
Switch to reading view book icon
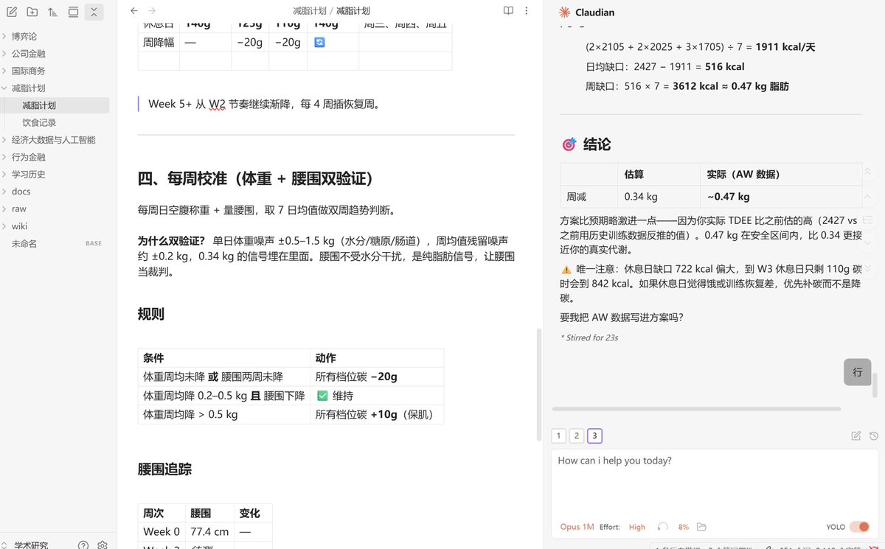tap(508, 11)
